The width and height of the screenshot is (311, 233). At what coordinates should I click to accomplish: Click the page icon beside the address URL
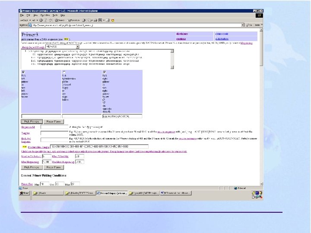30,25
